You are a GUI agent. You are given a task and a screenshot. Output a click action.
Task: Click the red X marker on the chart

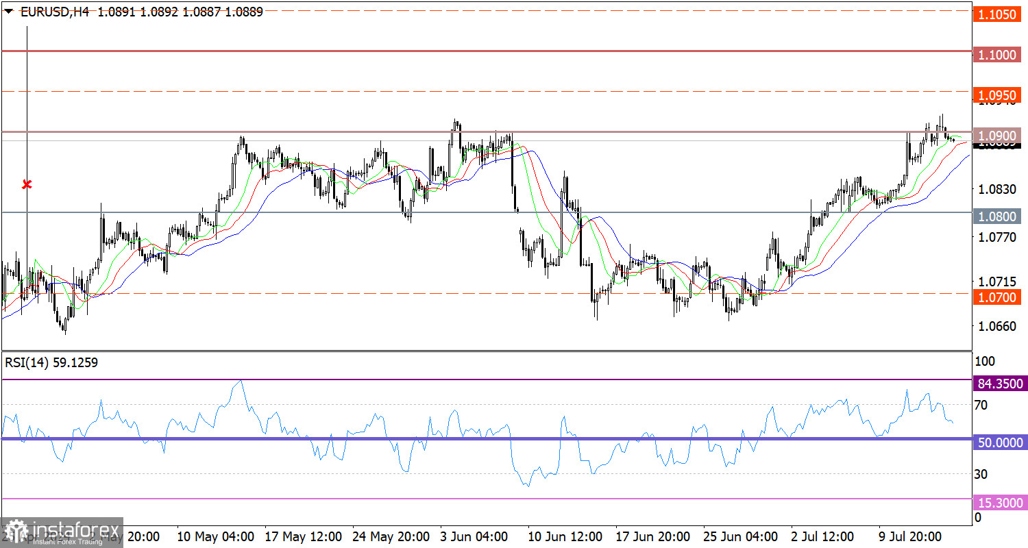(27, 184)
